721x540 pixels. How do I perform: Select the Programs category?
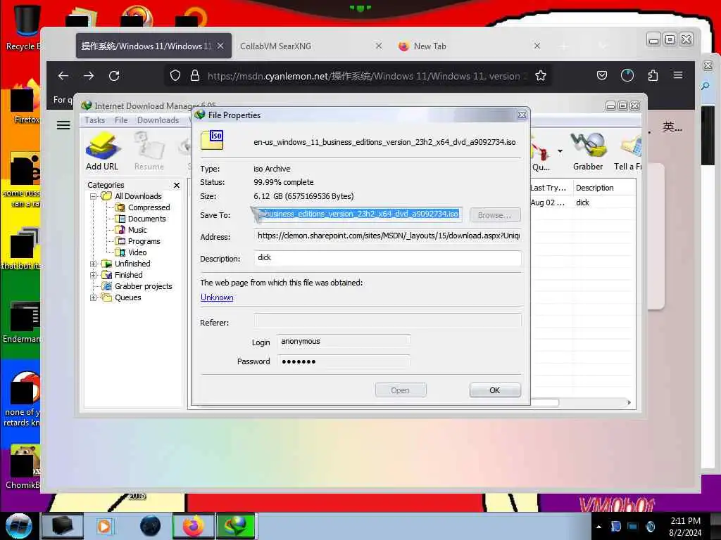[x=144, y=242]
